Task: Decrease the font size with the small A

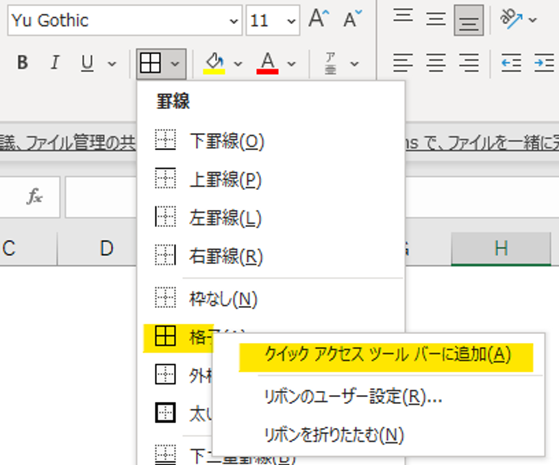Action: click(352, 19)
